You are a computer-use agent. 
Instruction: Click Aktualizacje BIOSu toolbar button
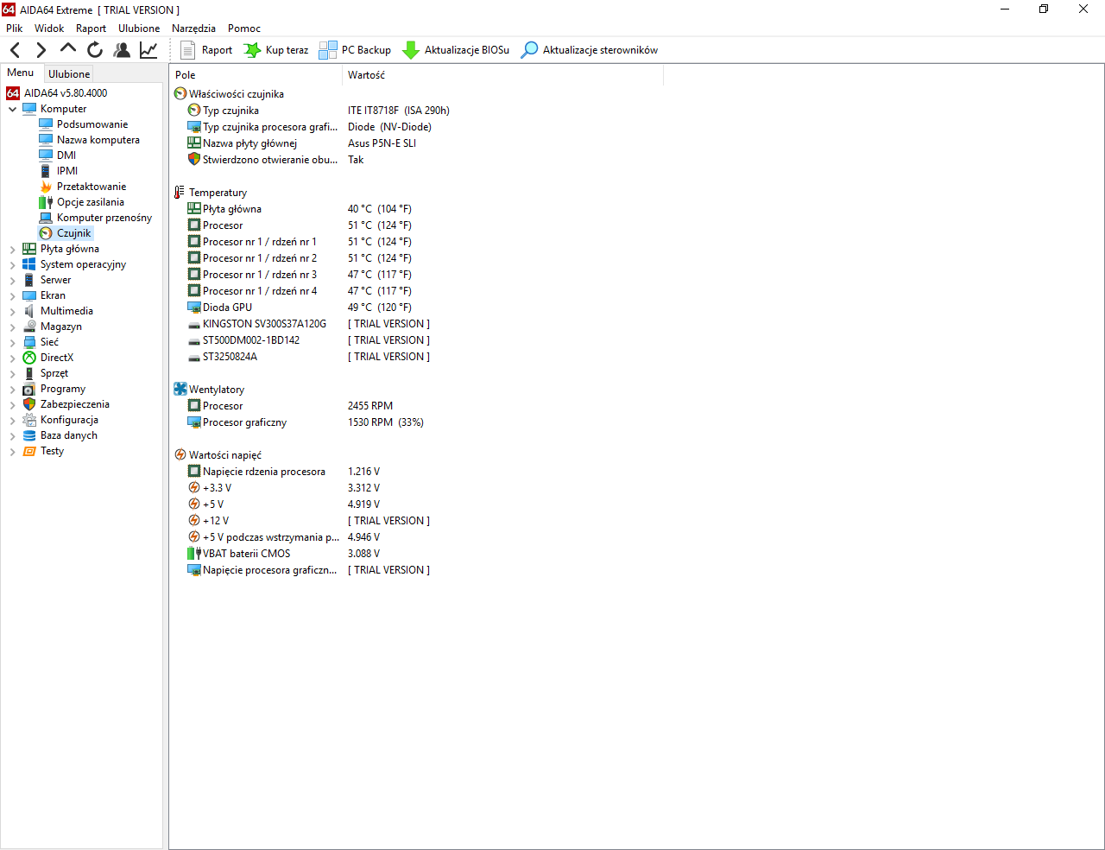[456, 50]
